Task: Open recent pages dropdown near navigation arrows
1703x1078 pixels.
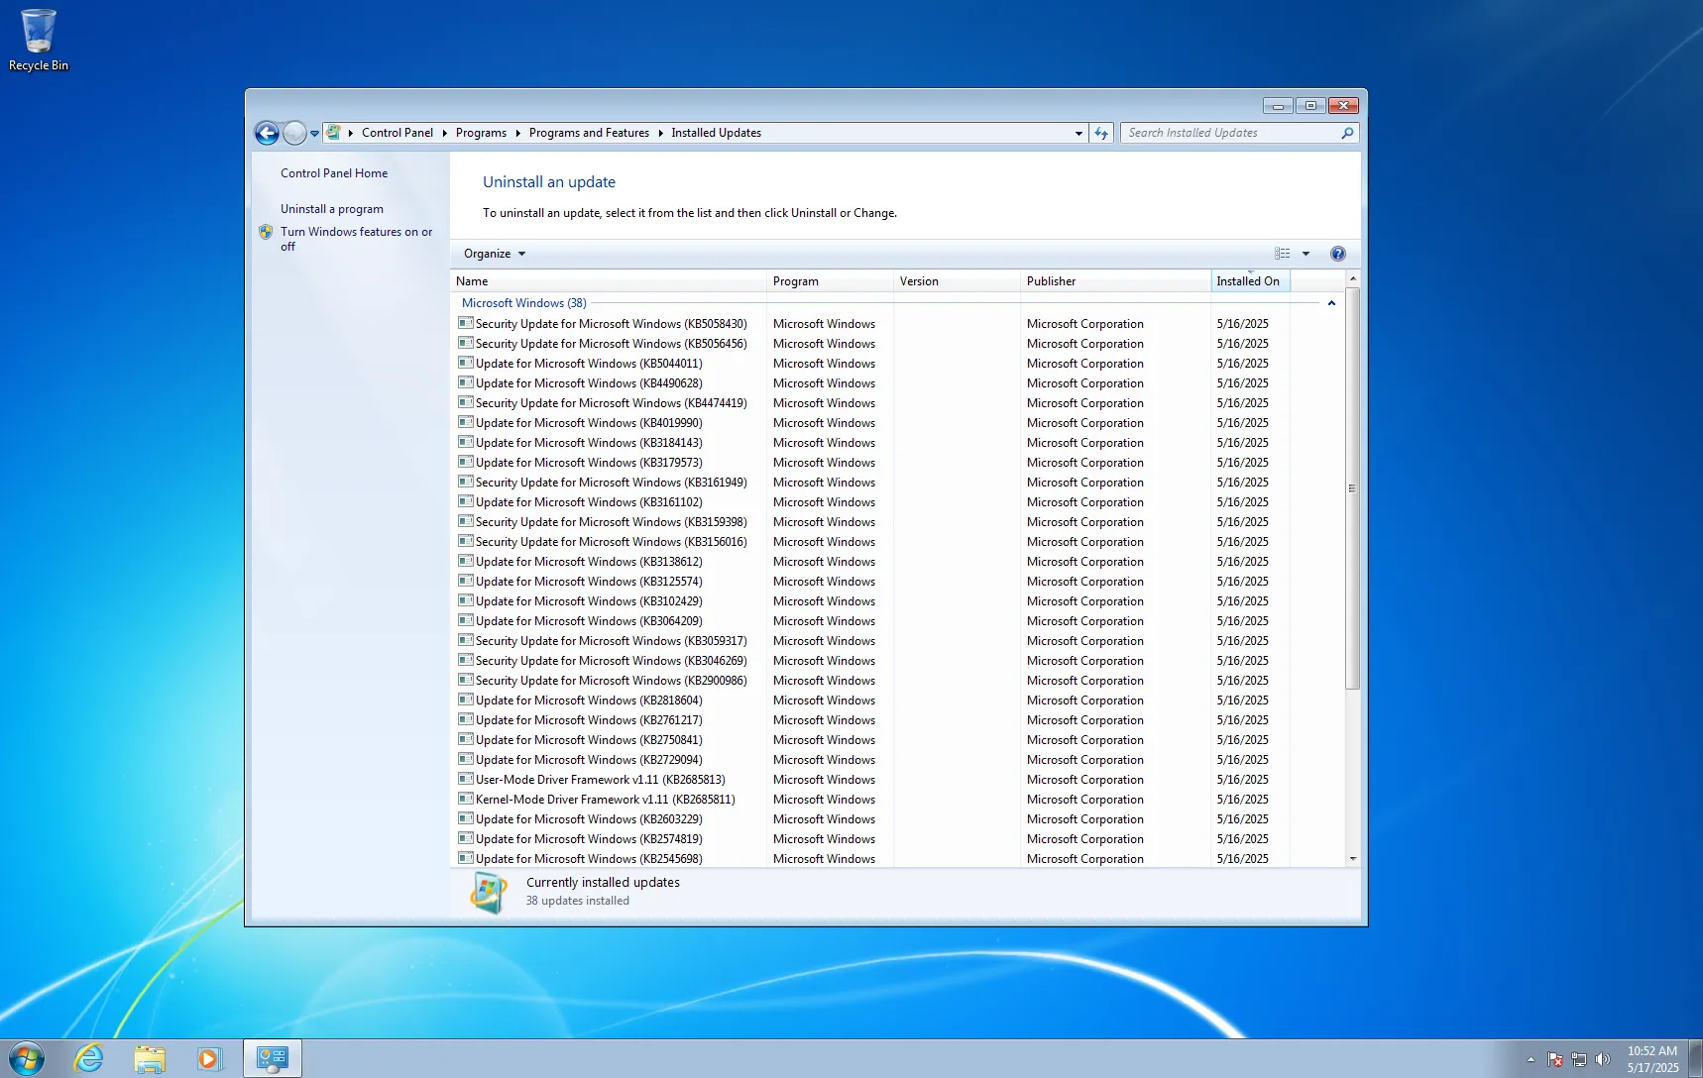Action: click(x=314, y=133)
